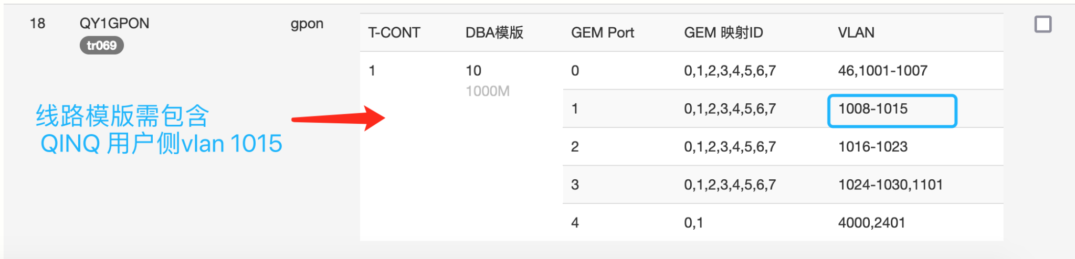Click GEM mapping ID 0,1 of port 4
The height and width of the screenshot is (259, 1075).
pyautogui.click(x=693, y=223)
